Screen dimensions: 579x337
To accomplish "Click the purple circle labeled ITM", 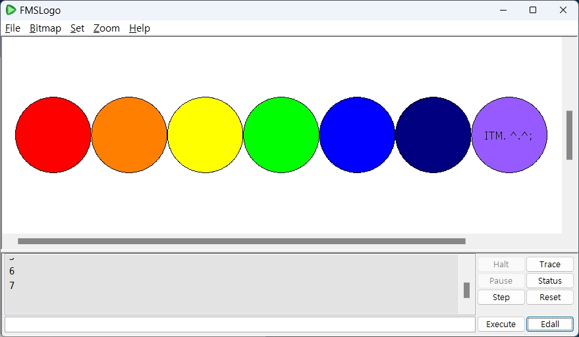I will point(509,135).
